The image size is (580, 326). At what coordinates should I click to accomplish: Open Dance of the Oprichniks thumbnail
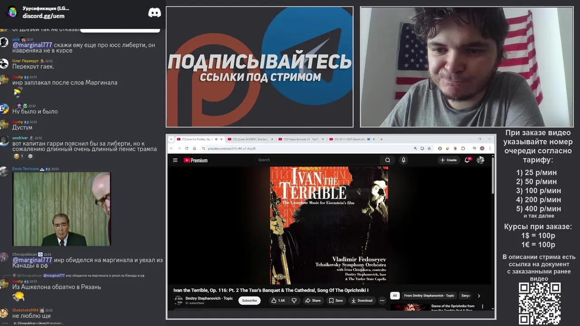click(410, 307)
